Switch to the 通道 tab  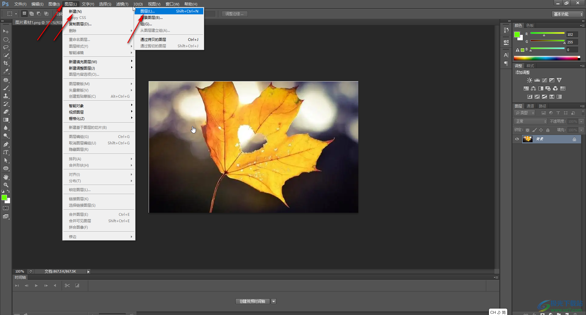tap(530, 106)
